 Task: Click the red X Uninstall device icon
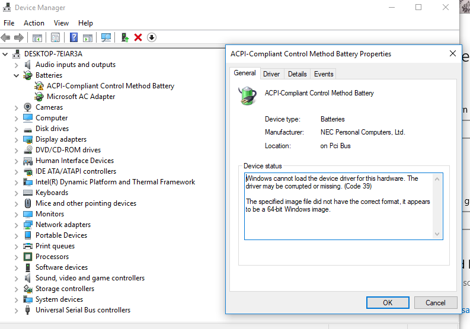click(138, 37)
